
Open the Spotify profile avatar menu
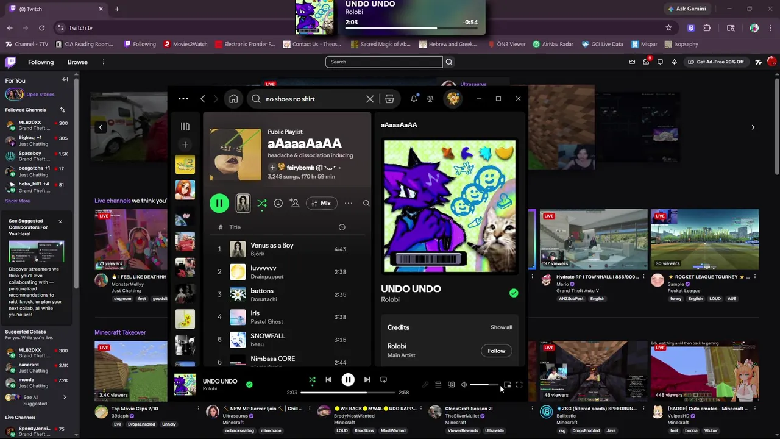point(453,99)
